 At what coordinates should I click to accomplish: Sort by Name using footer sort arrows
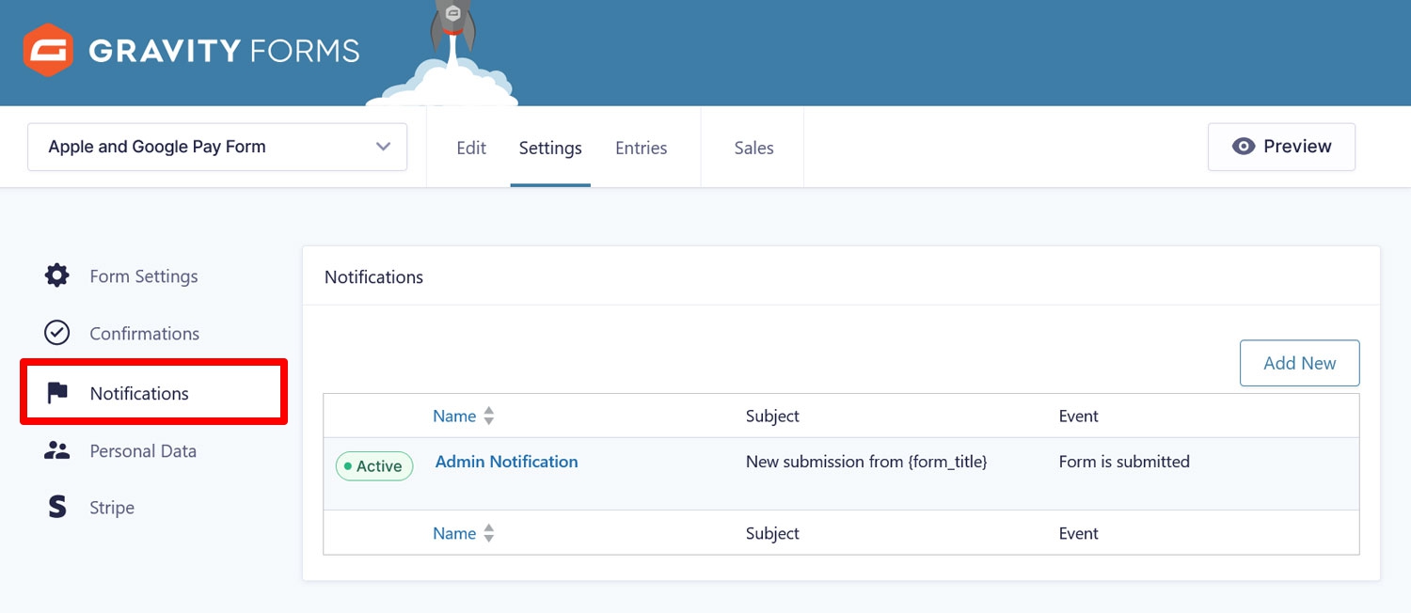pyautogui.click(x=488, y=533)
